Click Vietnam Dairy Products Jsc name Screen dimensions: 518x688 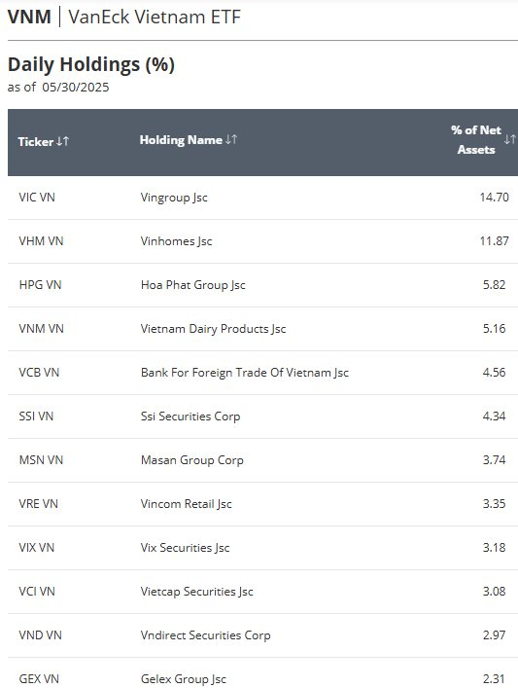pyautogui.click(x=213, y=329)
